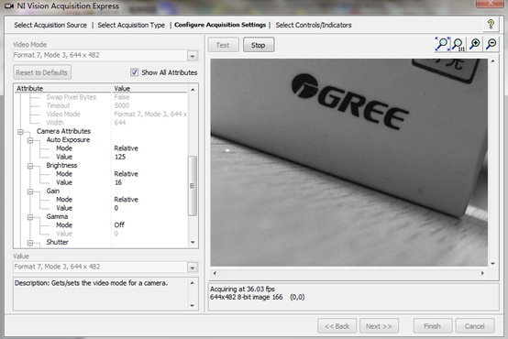Click the Test button
Image resolution: width=508 pixels, height=339 pixels.
pos(223,45)
